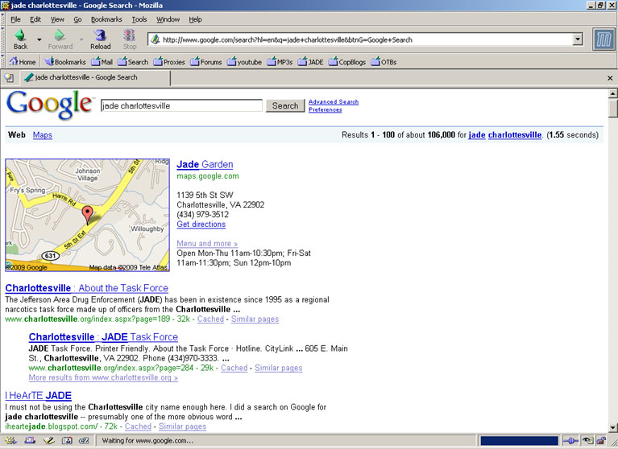Click the security lock icon in status bar

(601, 441)
